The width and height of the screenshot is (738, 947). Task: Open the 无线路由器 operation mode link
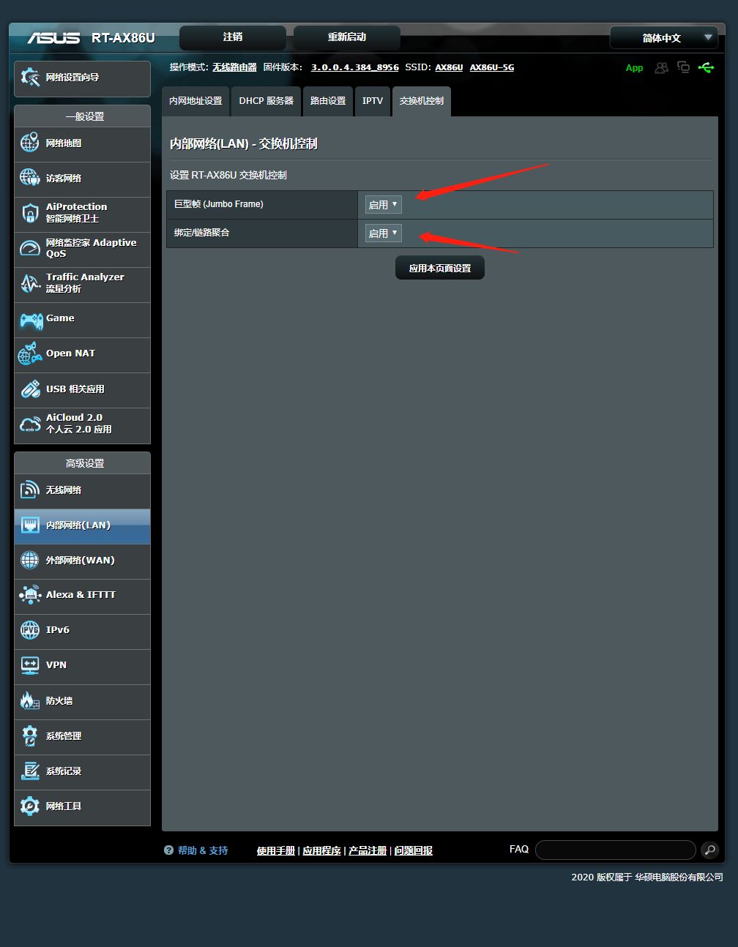[234, 67]
